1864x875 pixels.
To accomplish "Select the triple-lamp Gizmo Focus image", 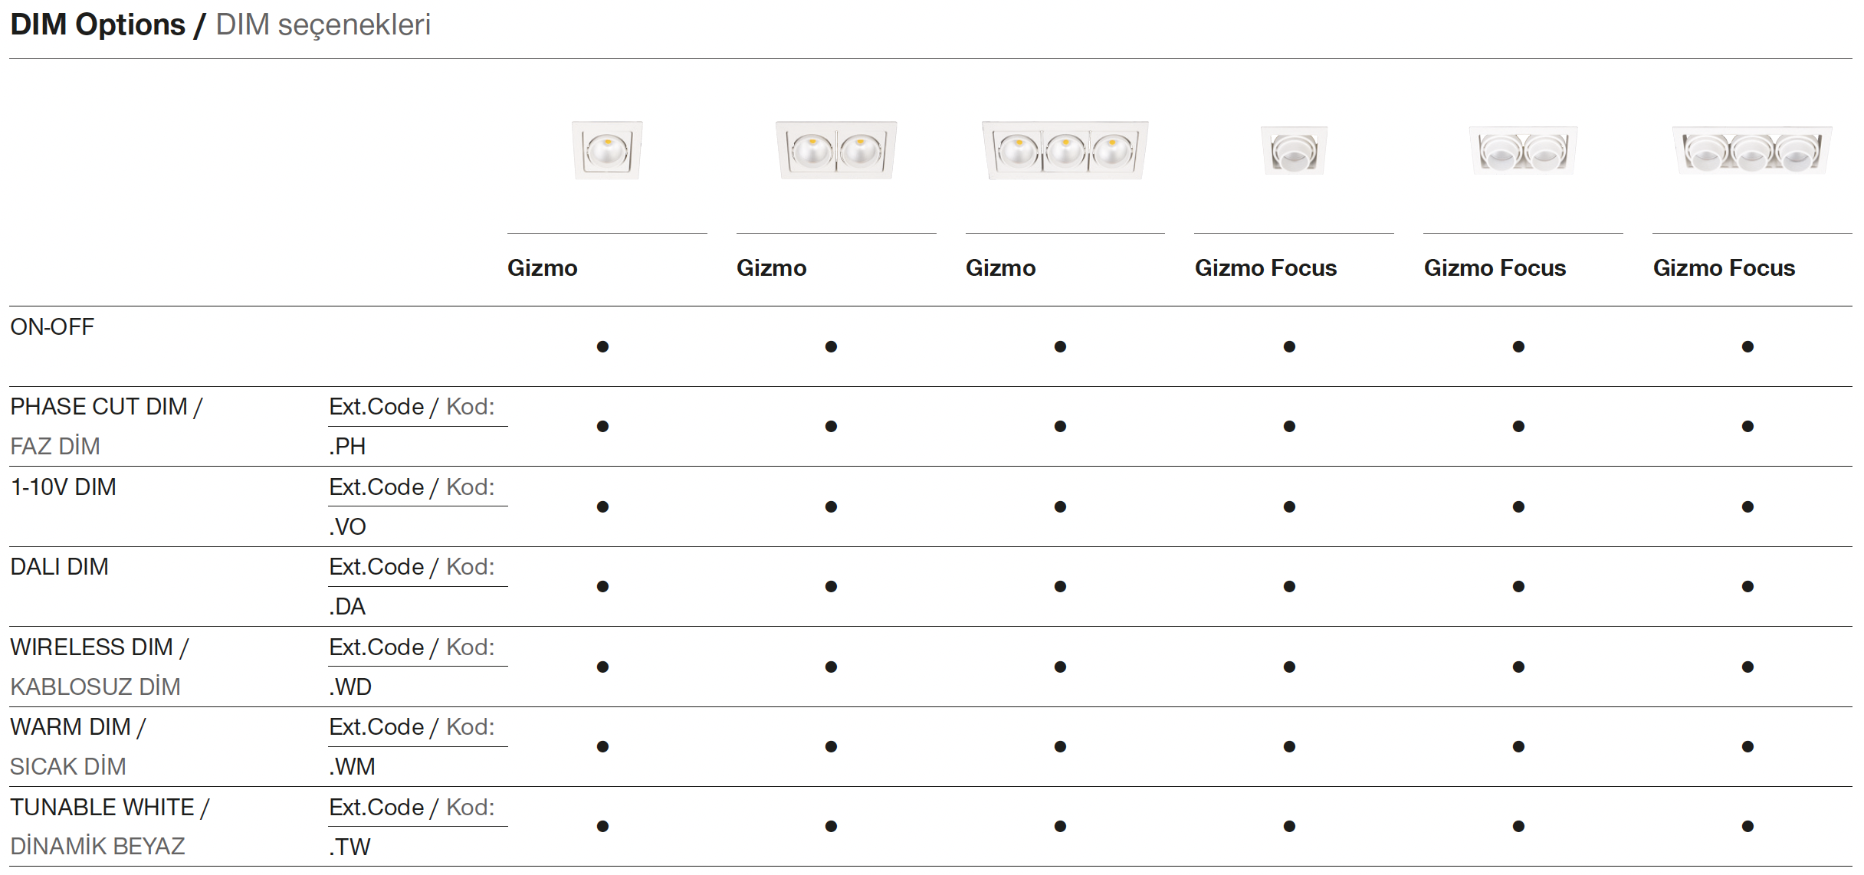I will click(1752, 150).
